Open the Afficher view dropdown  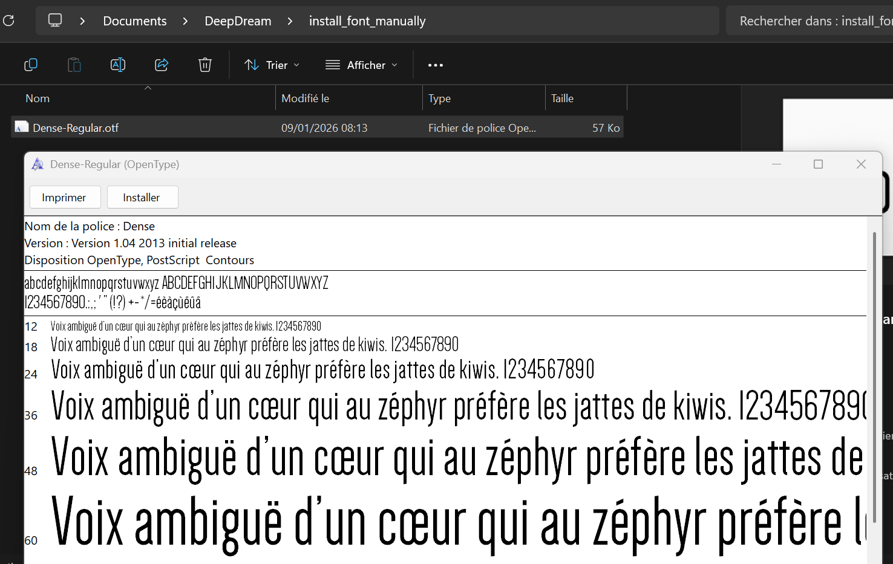click(362, 65)
